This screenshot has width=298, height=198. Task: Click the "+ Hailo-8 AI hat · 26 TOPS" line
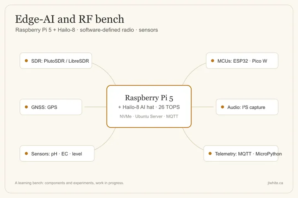click(x=149, y=107)
